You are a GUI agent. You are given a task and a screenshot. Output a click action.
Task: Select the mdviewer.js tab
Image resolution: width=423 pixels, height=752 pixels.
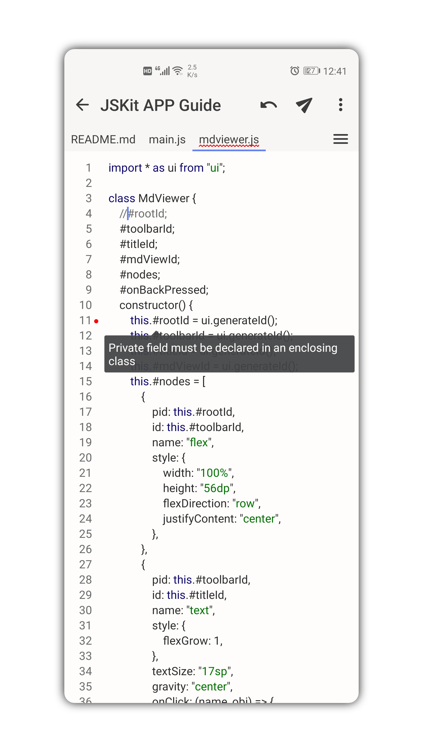click(x=229, y=140)
